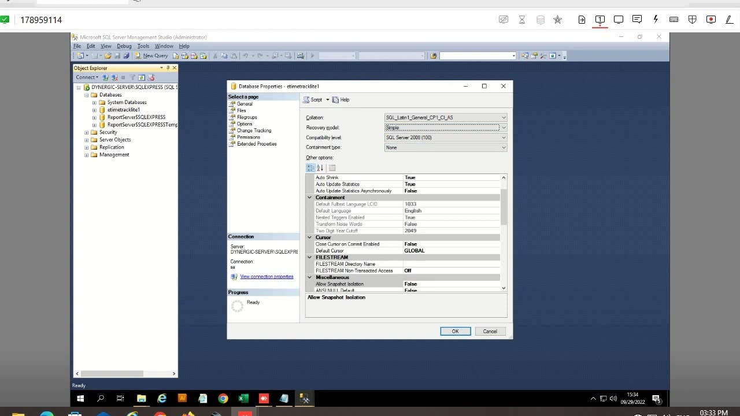Open the Filegroups page in Database Properties
This screenshot has width=740, height=416.
247,117
